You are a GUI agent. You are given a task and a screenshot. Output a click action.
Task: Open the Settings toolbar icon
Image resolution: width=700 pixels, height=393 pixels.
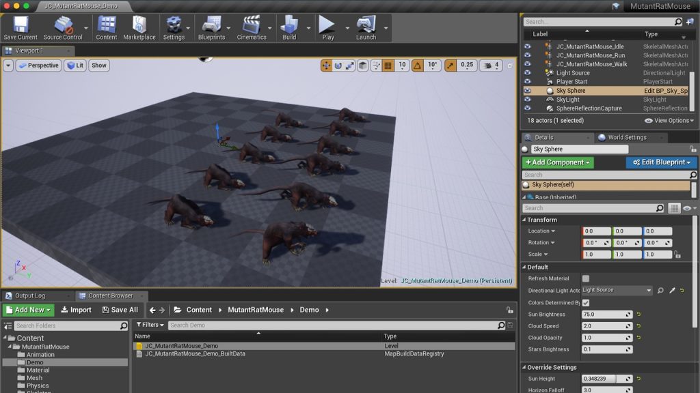[174, 27]
